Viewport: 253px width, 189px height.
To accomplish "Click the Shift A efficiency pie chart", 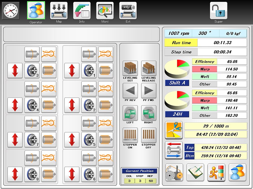I will [177, 69].
